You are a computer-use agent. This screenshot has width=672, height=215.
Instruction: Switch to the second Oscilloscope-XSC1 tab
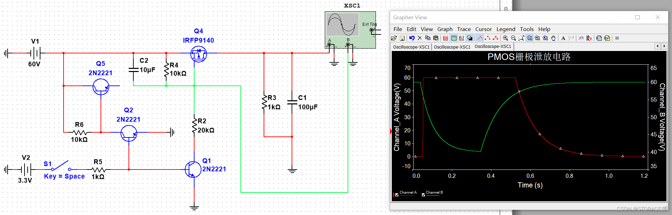pos(452,47)
